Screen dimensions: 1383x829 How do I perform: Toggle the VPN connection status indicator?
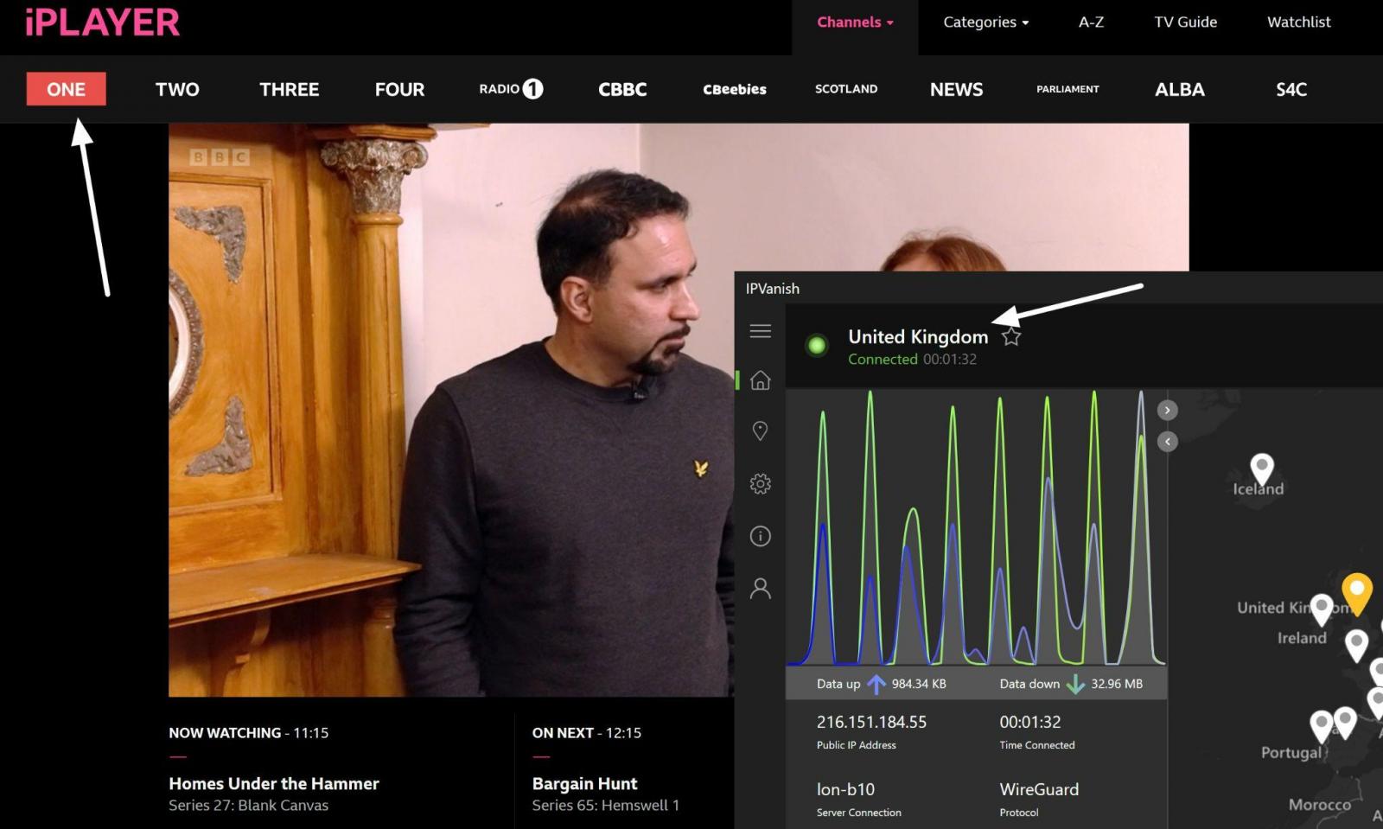(x=817, y=345)
